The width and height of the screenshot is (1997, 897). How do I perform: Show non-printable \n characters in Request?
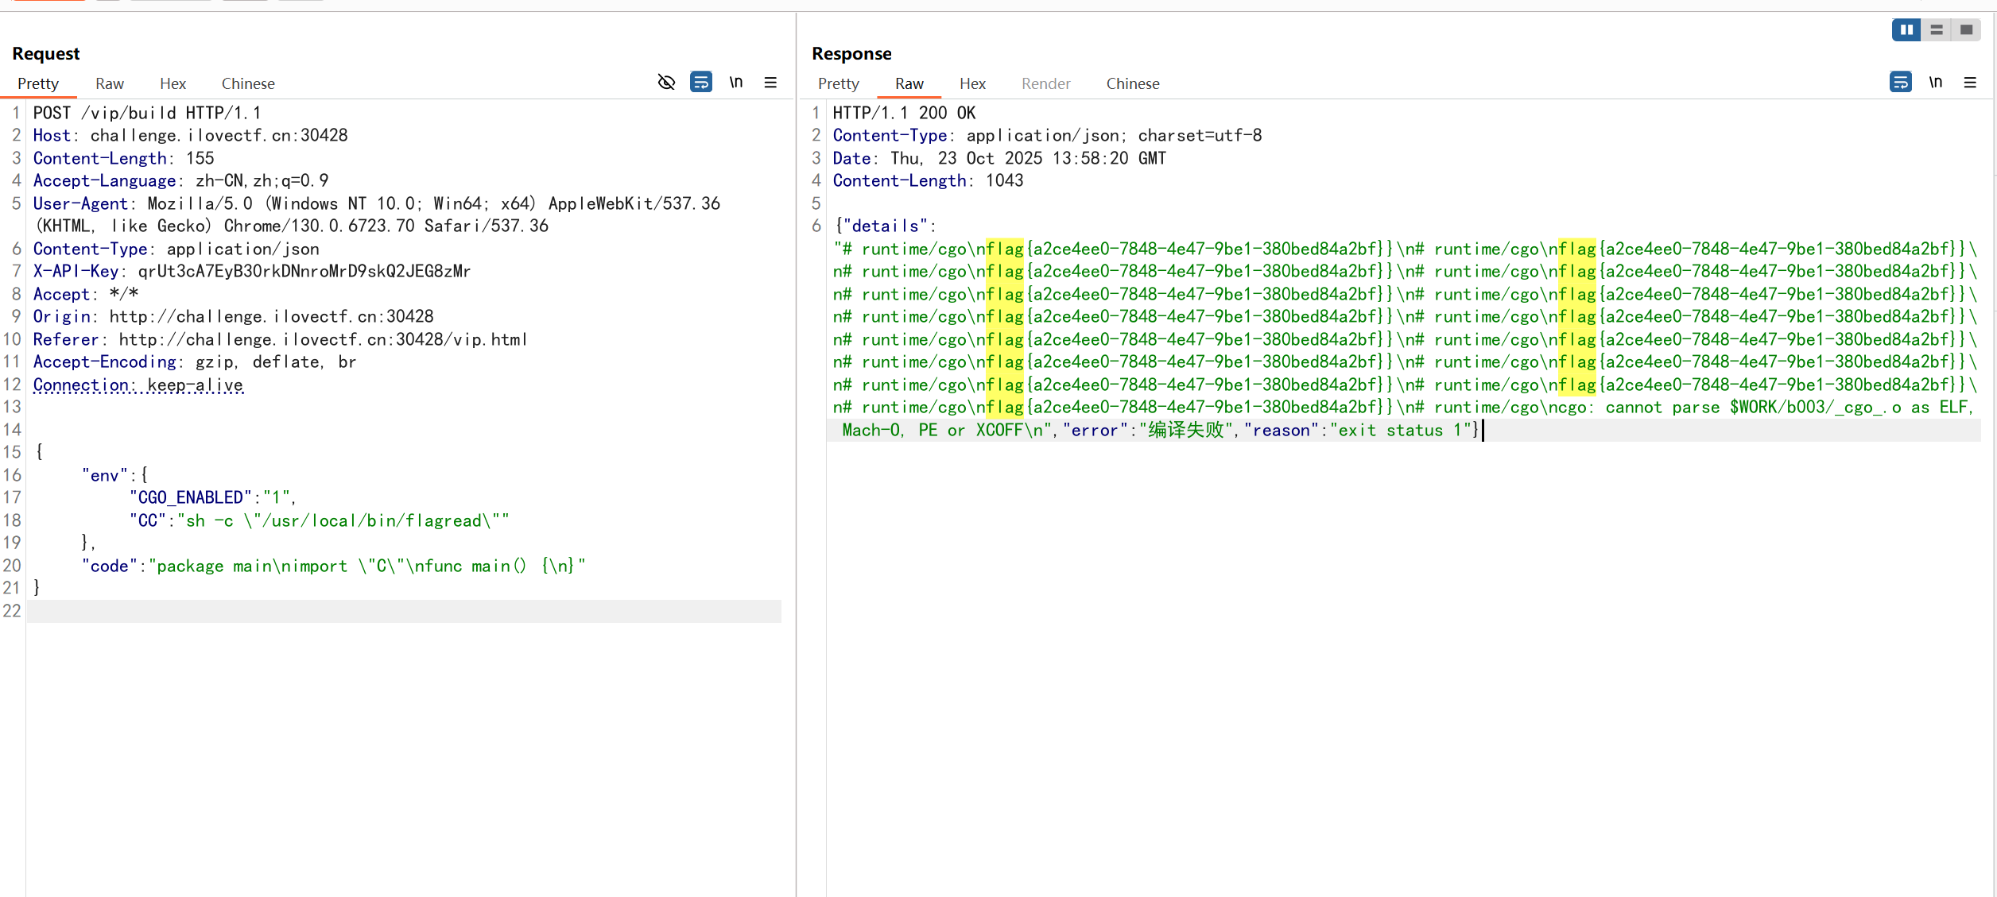pyautogui.click(x=736, y=82)
